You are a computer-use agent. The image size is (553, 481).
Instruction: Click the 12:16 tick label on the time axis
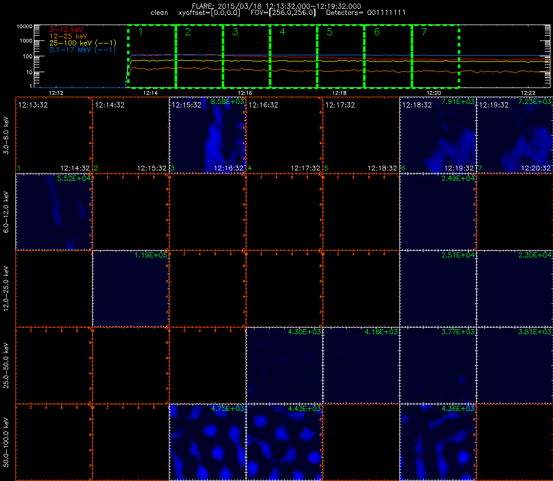tap(245, 93)
